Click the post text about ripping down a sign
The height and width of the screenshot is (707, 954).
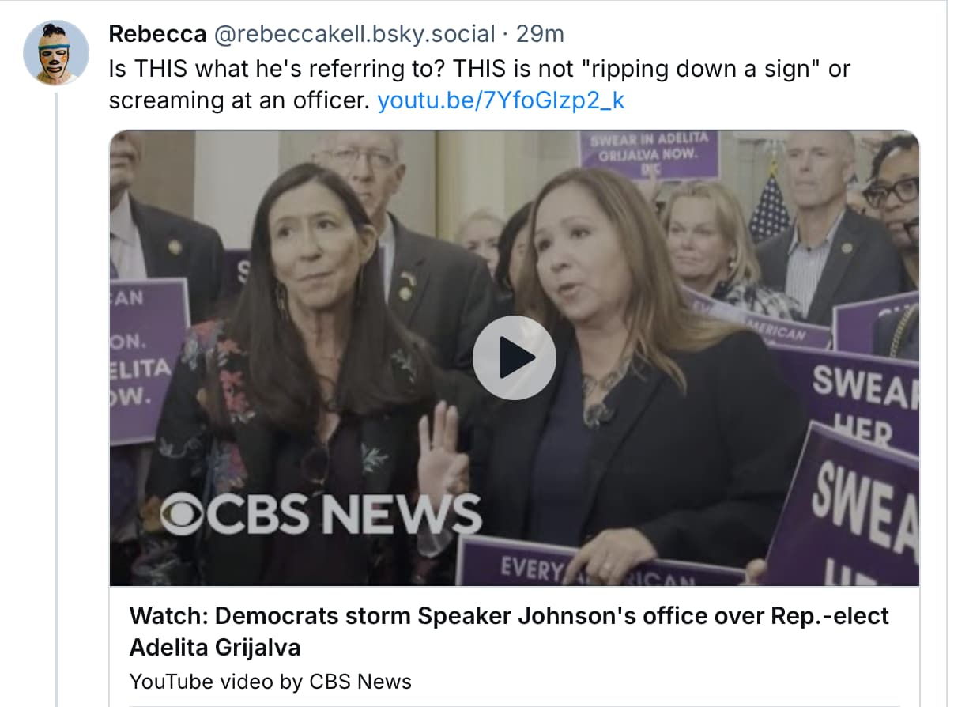(479, 85)
